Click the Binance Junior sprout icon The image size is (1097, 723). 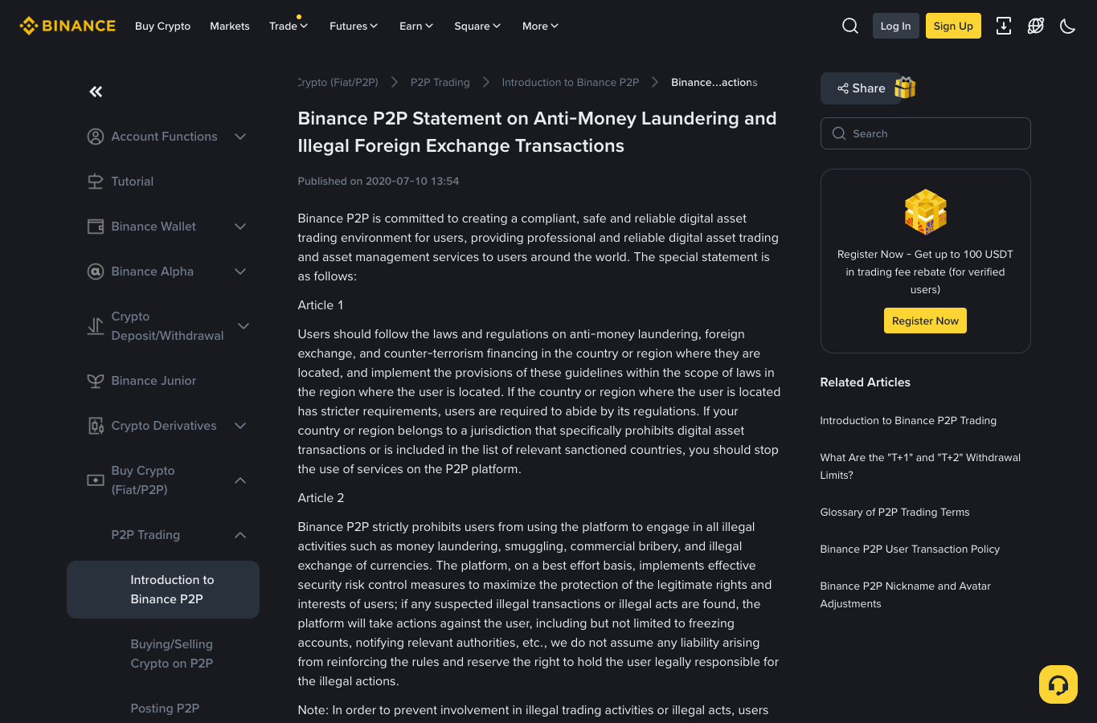click(x=96, y=381)
